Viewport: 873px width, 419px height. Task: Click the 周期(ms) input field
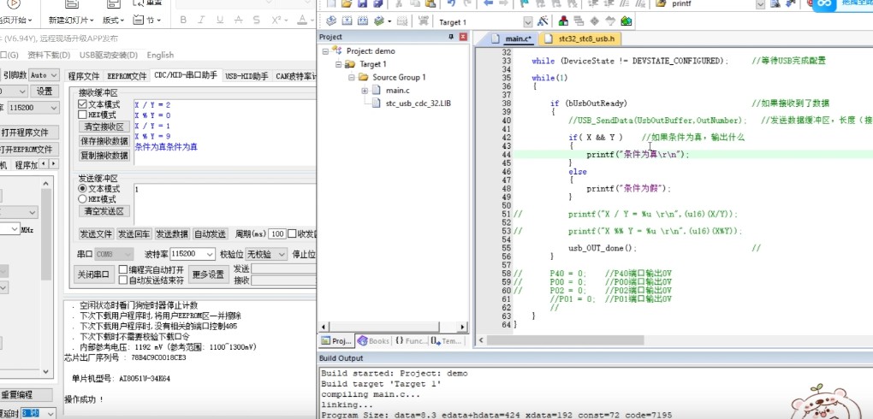click(276, 233)
